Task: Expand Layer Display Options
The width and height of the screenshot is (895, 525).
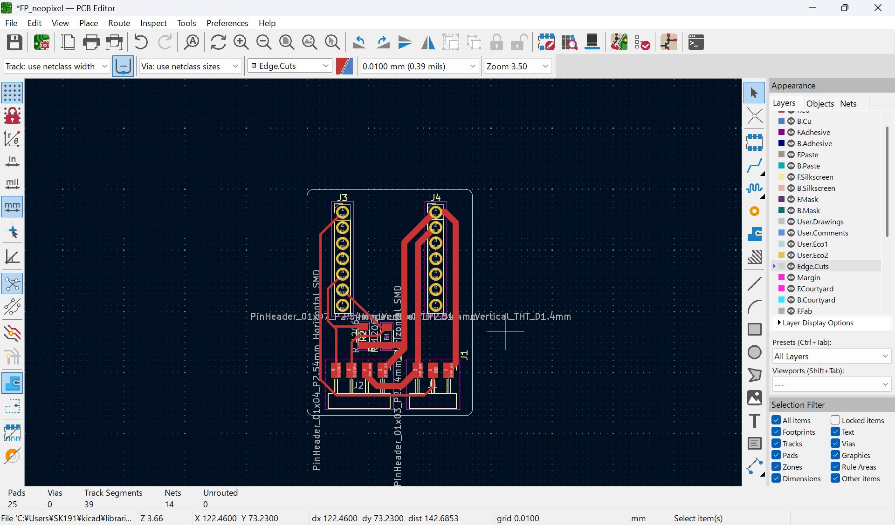Action: (816, 323)
